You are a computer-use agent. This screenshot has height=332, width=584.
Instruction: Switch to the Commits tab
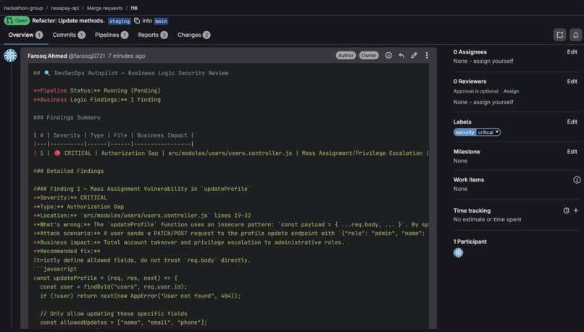click(69, 35)
